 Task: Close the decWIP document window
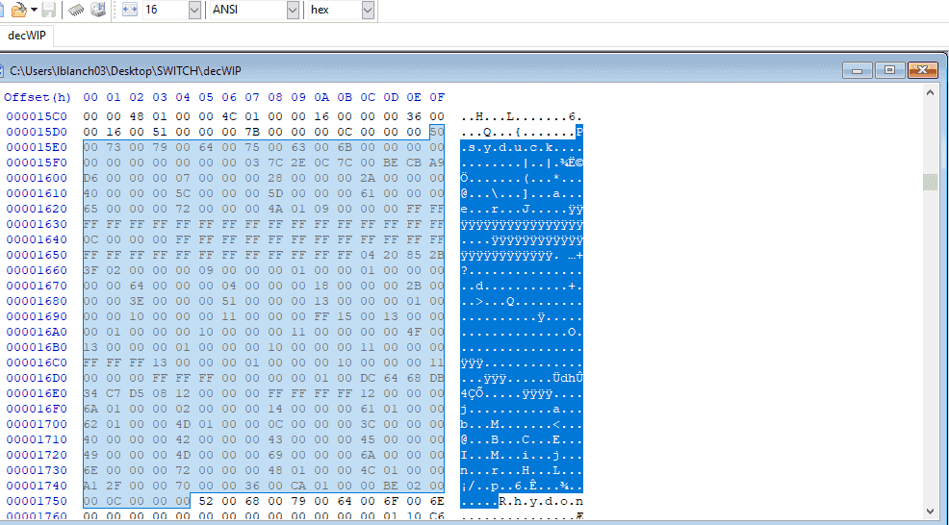coord(922,71)
